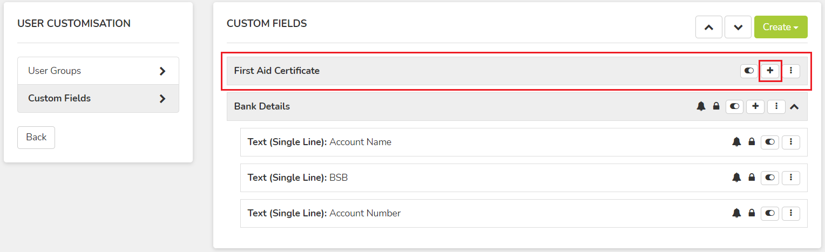
Task: Toggle First Aid Certificate active switch
Action: point(749,71)
